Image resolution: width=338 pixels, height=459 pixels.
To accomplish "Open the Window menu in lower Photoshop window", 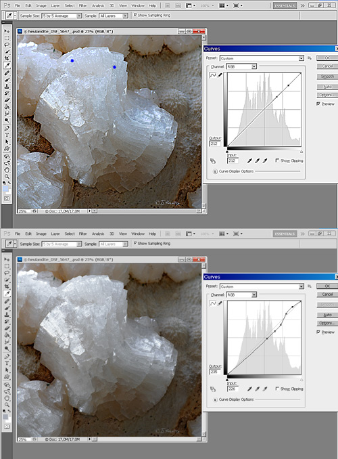I will 138,234.
